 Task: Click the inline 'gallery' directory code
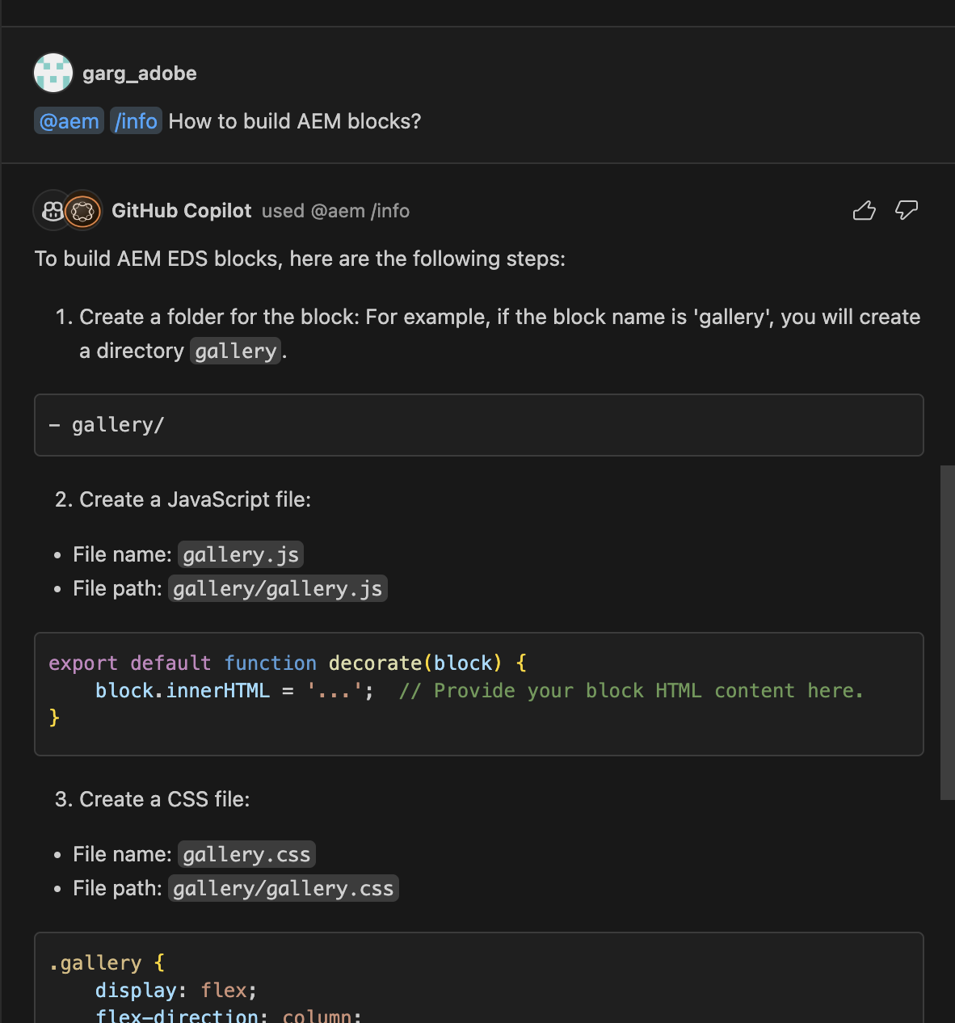236,351
